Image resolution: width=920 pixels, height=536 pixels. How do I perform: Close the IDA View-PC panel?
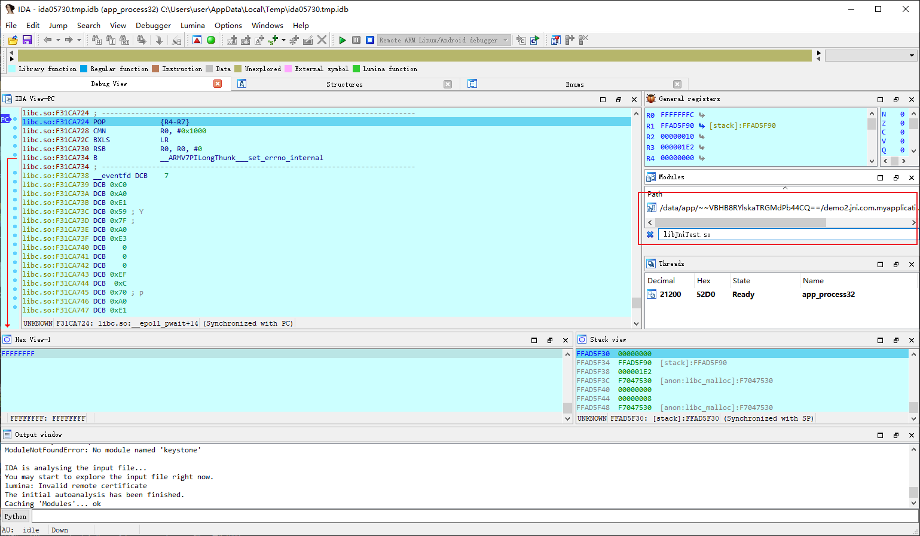coord(634,99)
